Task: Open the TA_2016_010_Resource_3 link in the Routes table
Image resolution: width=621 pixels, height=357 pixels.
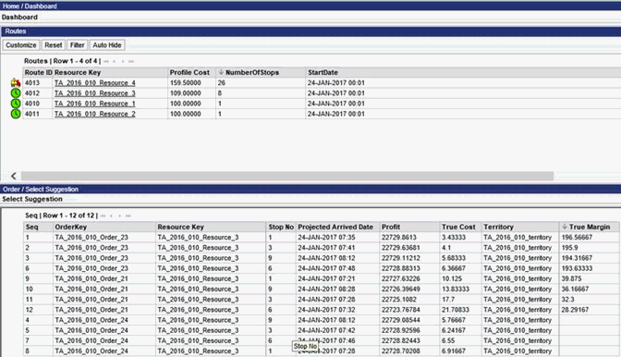Action: point(94,93)
